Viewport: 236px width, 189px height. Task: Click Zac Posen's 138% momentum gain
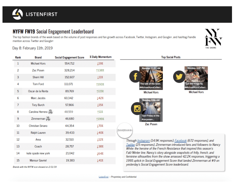click(x=100, y=70)
